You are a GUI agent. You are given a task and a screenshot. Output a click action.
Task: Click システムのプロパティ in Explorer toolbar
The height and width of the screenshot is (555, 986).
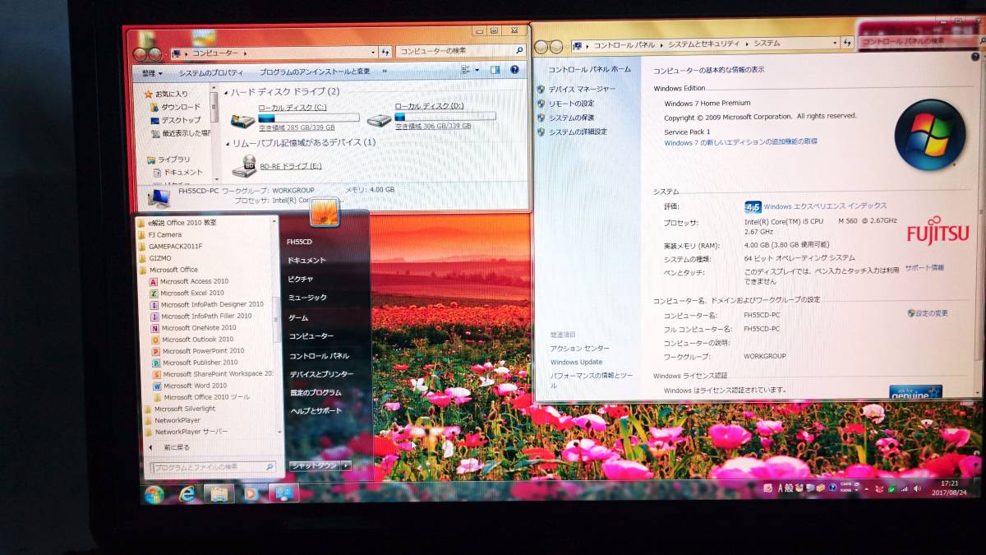pyautogui.click(x=211, y=72)
